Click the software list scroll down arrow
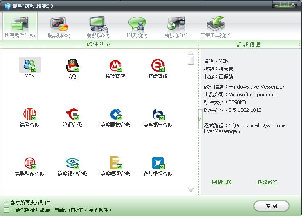 (x=191, y=190)
